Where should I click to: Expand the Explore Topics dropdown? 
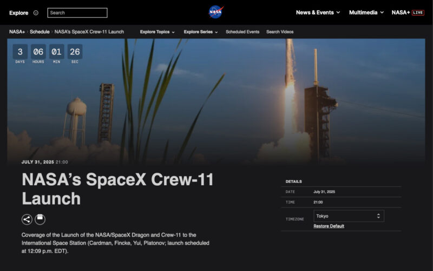pos(157,32)
